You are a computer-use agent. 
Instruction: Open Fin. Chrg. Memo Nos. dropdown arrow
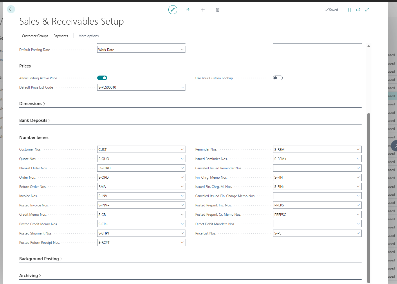click(x=358, y=177)
